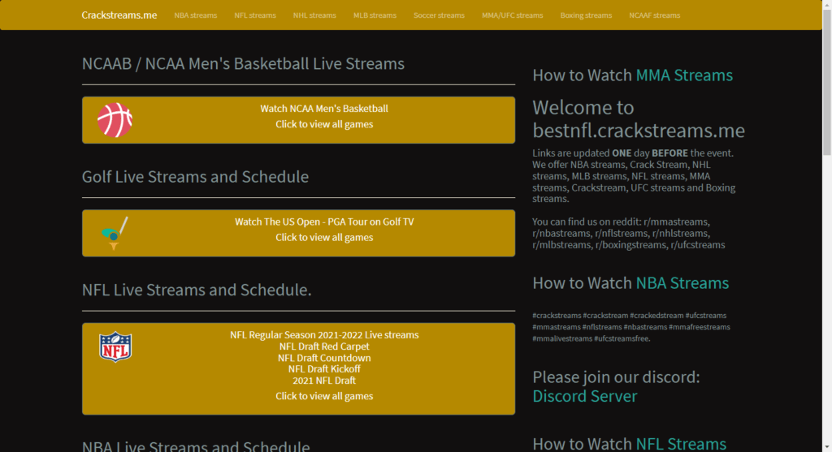This screenshot has height=452, width=832.
Task: Open MLB streams in the navigation bar
Action: (x=375, y=15)
